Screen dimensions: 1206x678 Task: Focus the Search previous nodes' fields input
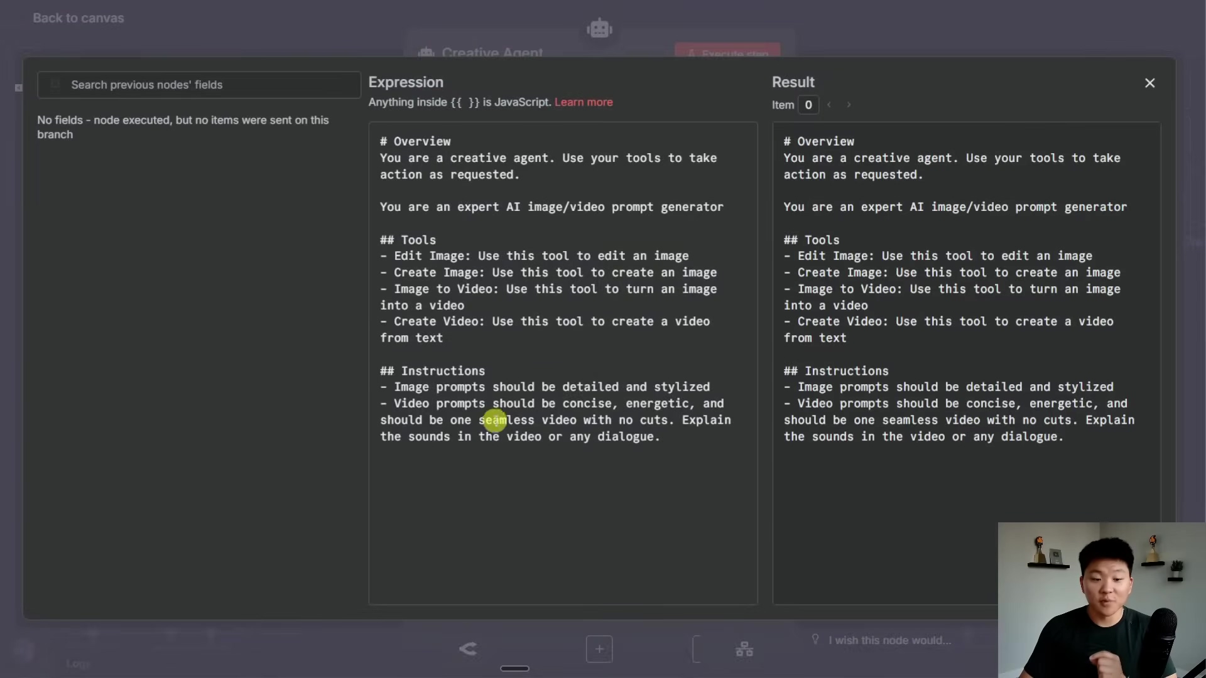click(x=207, y=85)
